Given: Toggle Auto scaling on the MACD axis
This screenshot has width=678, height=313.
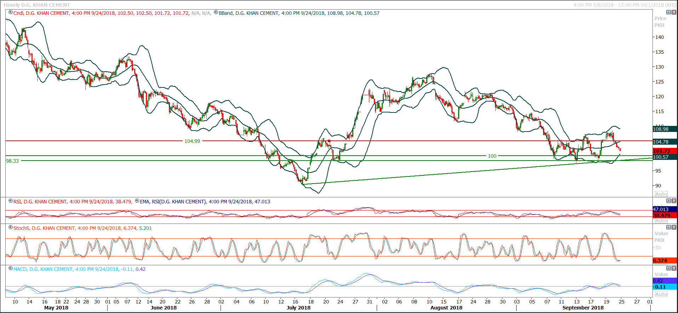Looking at the screenshot, I should (661, 294).
